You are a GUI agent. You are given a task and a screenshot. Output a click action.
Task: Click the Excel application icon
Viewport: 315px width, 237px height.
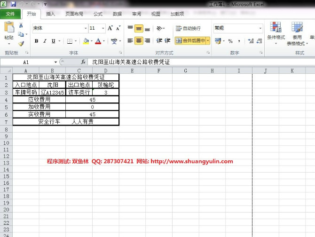tap(3, 4)
